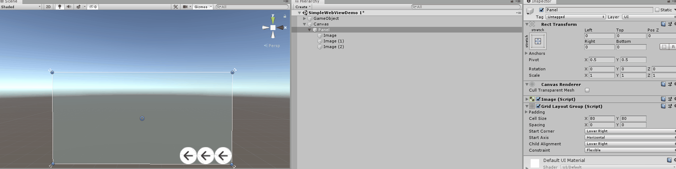The width and height of the screenshot is (676, 169).
Task: Disable the Image (Script) component checkbox
Action: [x=538, y=99]
